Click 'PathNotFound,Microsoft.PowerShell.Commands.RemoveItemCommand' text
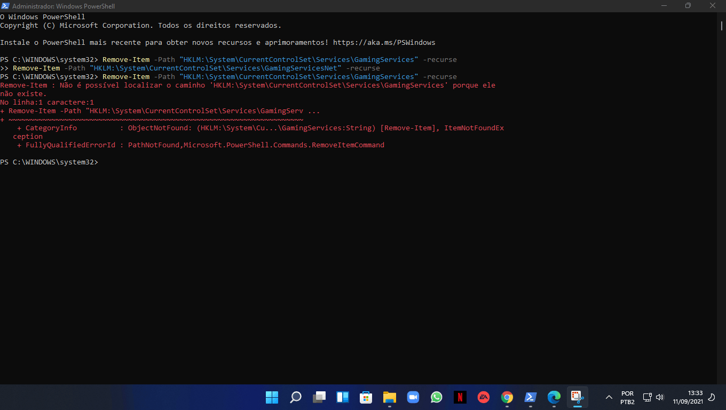Screen dimensions: 726x410 click(256, 145)
